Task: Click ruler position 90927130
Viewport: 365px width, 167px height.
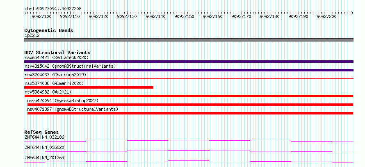Action: pyautogui.click(x=127, y=16)
